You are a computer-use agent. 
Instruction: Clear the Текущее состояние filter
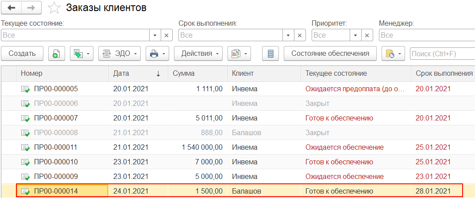(166, 35)
